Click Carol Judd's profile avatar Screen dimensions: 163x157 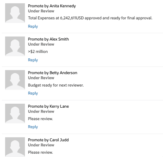point(15,147)
